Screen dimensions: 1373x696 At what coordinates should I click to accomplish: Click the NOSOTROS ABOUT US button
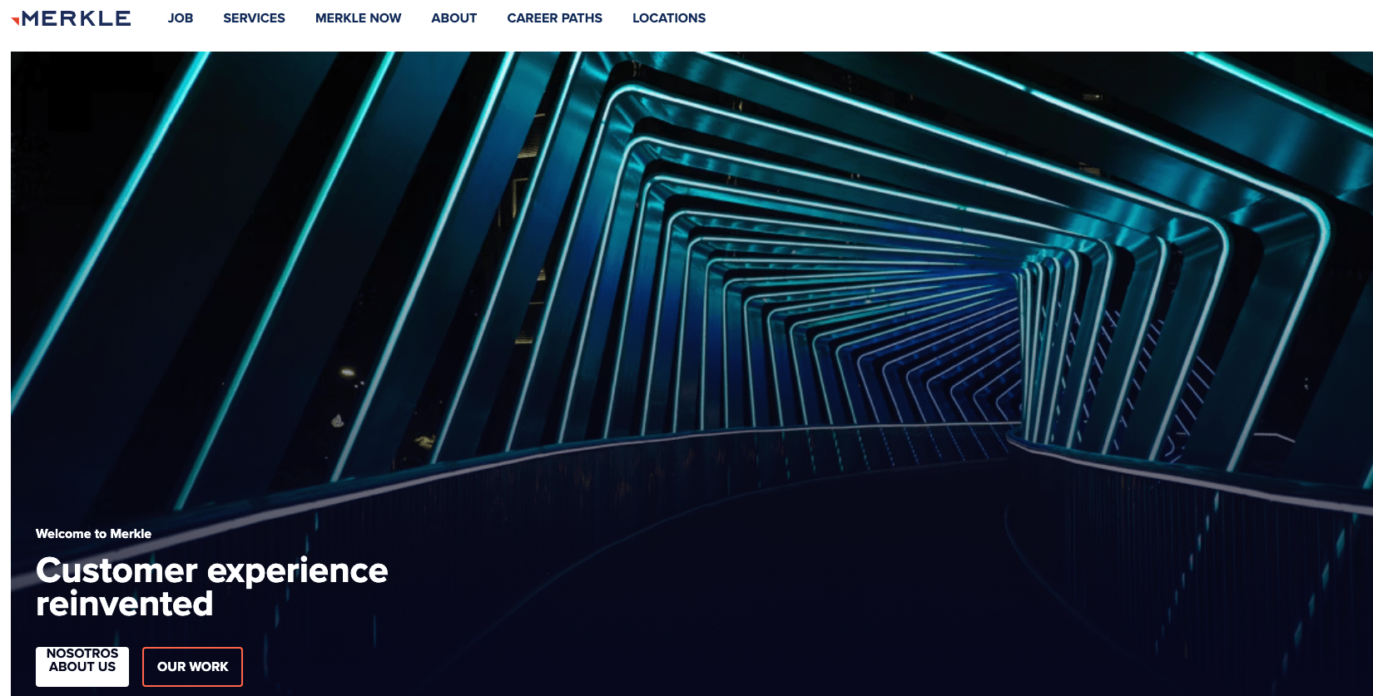(x=82, y=667)
